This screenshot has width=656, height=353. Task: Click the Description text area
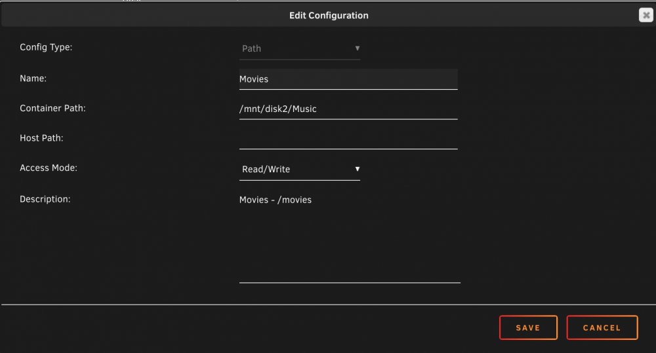(350, 237)
